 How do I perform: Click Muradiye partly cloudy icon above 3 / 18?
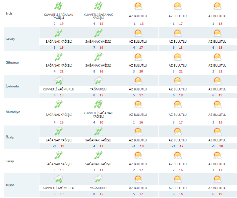(x=217, y=105)
